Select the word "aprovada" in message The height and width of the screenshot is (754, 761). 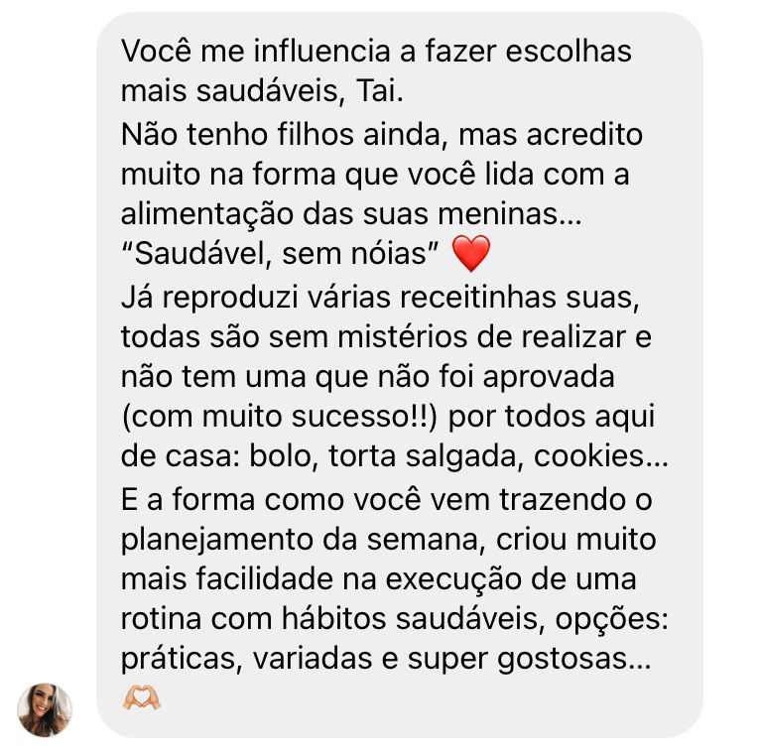pyautogui.click(x=549, y=377)
